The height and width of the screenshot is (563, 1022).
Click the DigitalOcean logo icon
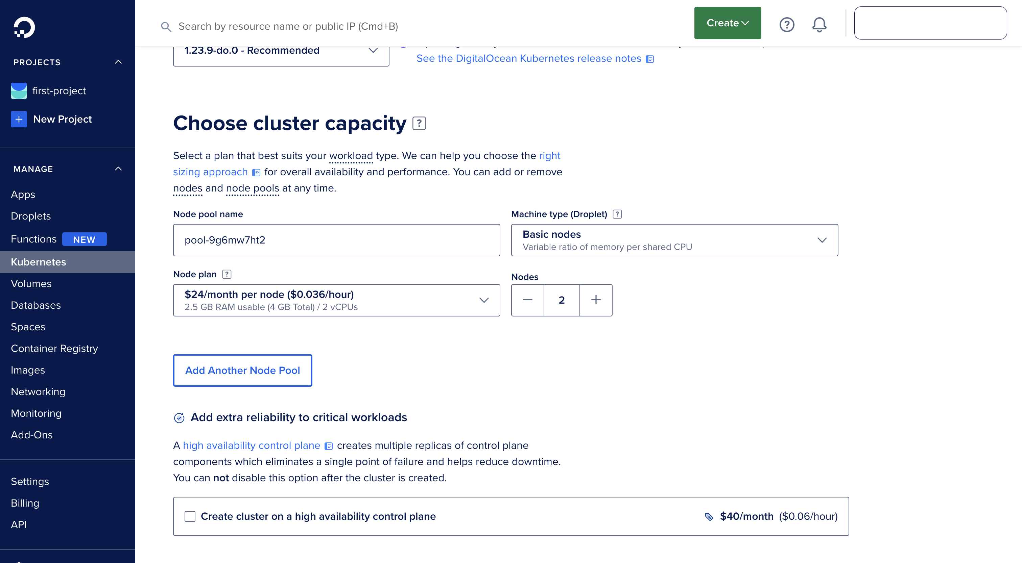pos(24,27)
